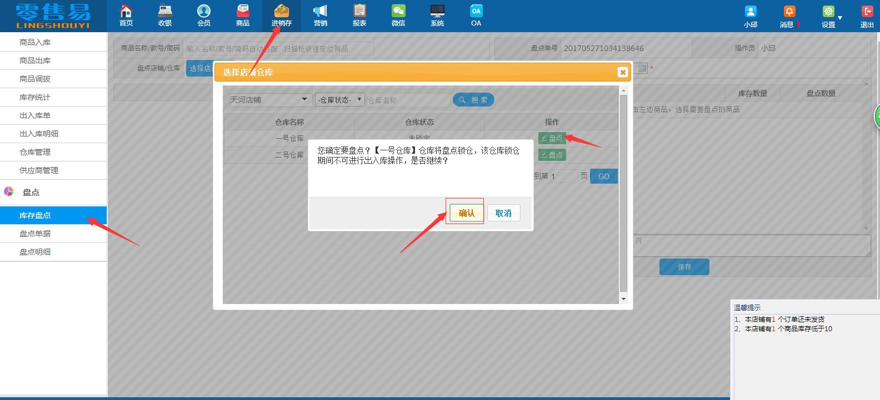The image size is (880, 400).
Task: Click the 零售易 logo
Action: point(53,16)
